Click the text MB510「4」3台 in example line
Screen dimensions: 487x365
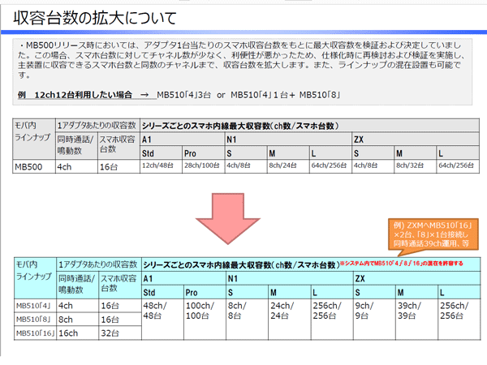click(183, 95)
